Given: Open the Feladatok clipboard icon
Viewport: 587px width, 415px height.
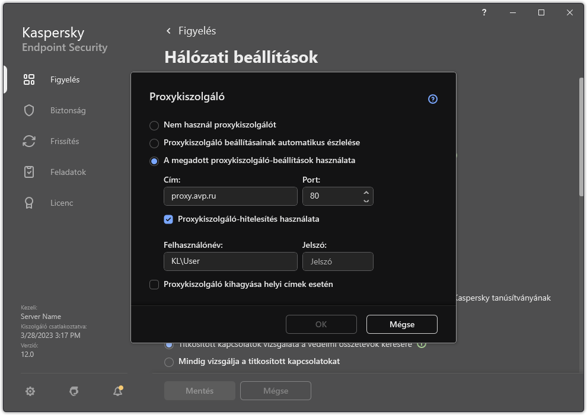Looking at the screenshot, I should (x=29, y=172).
